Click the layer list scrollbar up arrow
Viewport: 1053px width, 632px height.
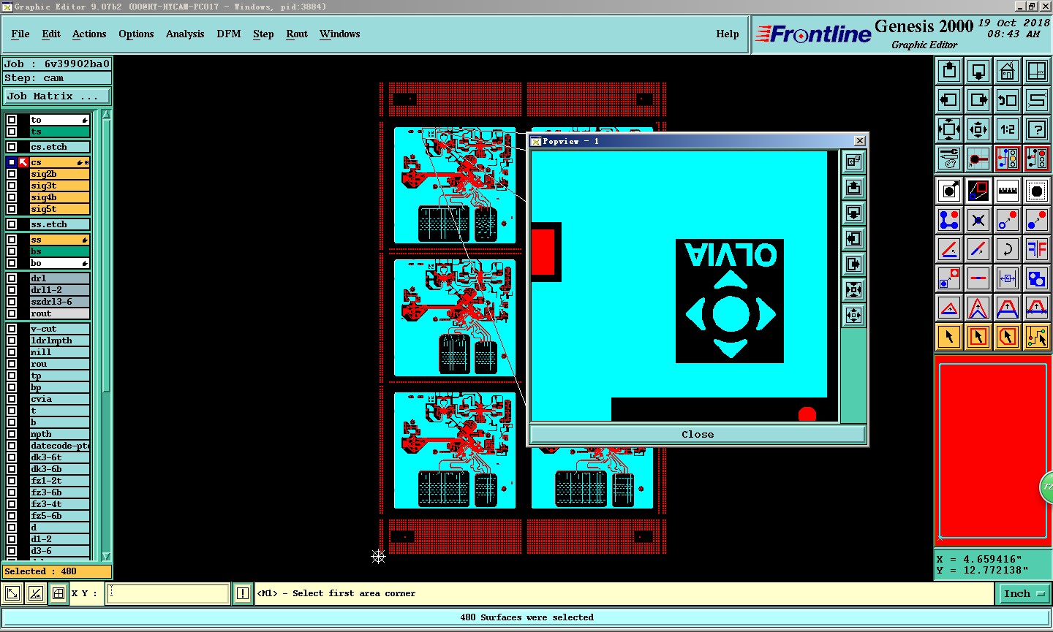(x=107, y=115)
